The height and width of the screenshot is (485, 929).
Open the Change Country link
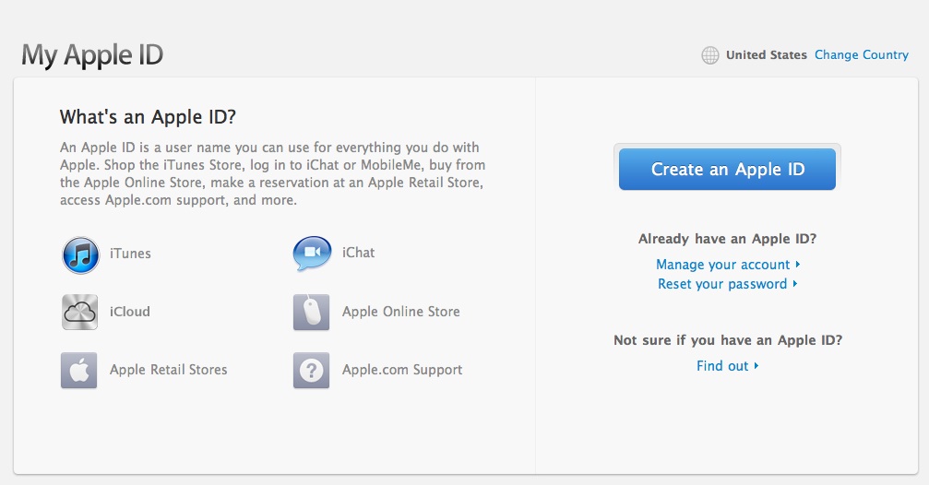coord(862,54)
